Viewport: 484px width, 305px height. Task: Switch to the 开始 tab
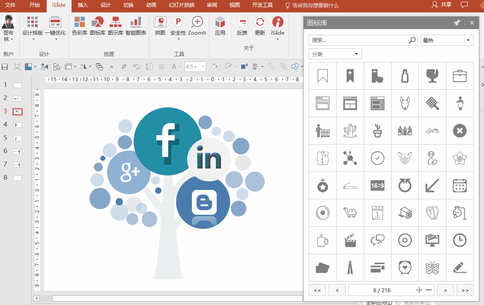(35, 5)
